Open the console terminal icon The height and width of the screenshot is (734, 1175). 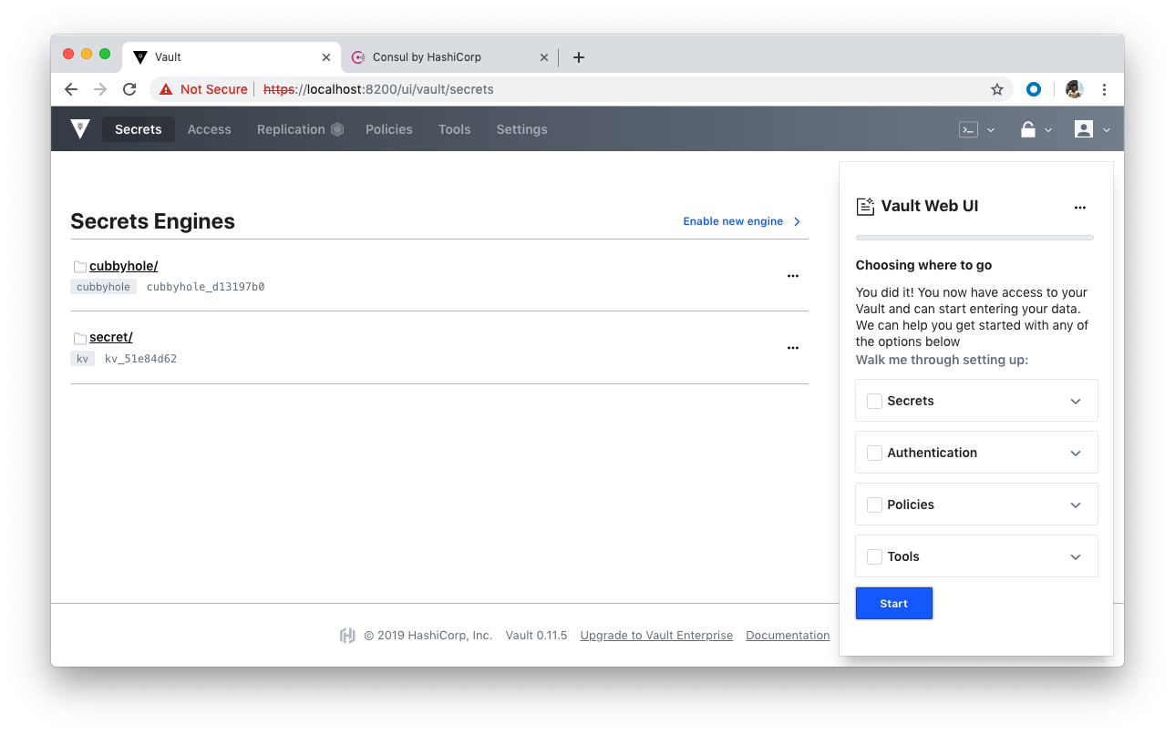(968, 129)
